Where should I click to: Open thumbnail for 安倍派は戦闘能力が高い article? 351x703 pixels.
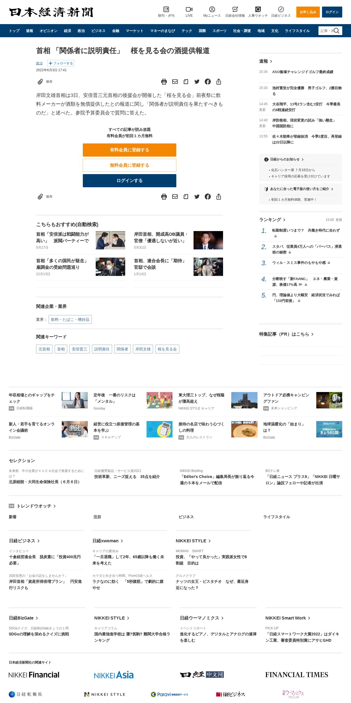[110, 240]
